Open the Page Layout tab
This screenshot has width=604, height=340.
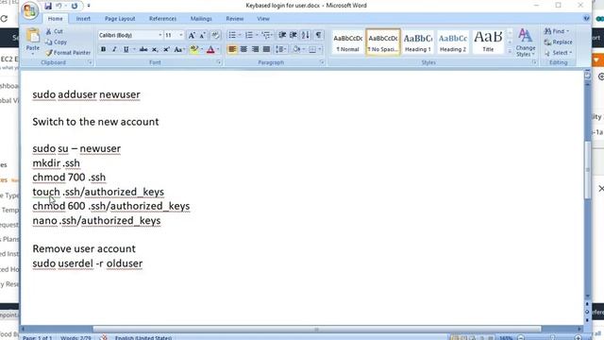click(x=120, y=19)
